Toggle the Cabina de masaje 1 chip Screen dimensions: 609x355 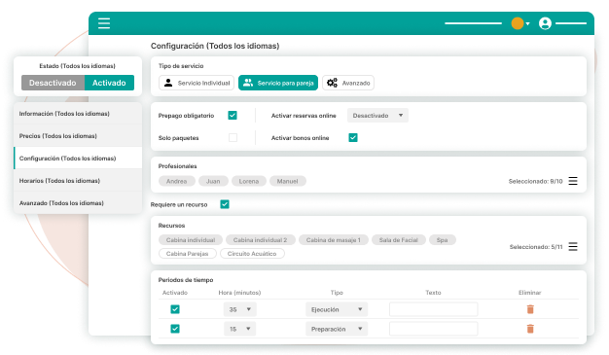(x=334, y=240)
